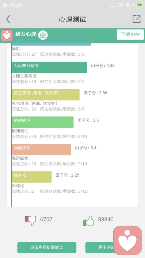Viewport: 145px width, 258px height.
Task: Open the 更多测试 button
Action: [99, 247]
